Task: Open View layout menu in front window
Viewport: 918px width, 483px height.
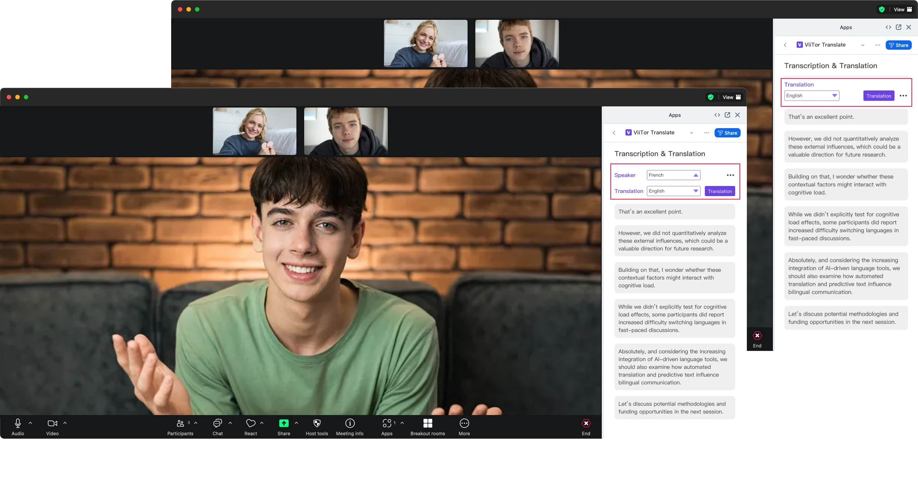Action: 732,97
